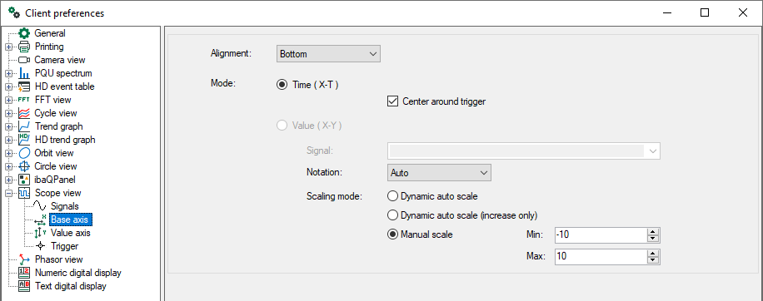Open the Value axis icon entry
Screen dimensions: 763x301
40,233
